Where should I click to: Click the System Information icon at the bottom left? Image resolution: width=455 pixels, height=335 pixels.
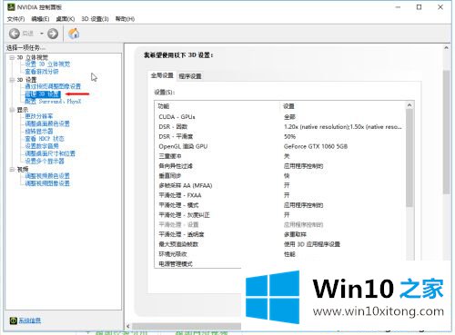13,320
